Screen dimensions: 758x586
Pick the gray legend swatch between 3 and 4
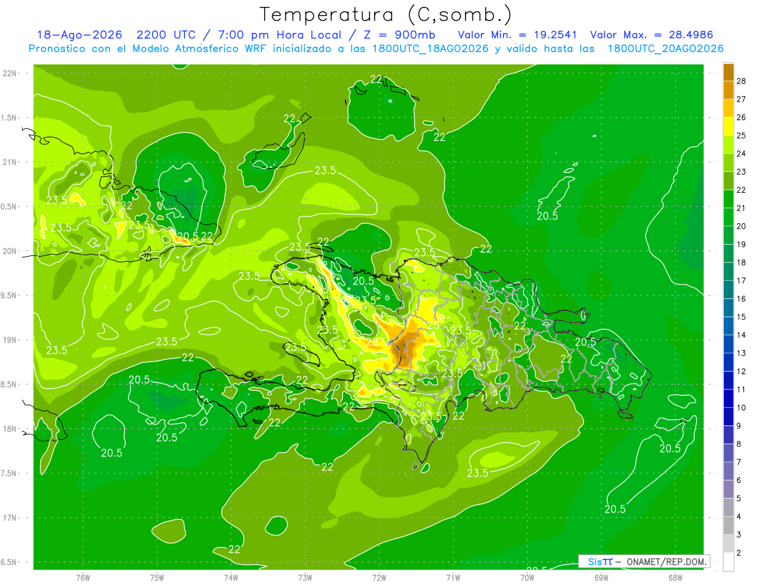[728, 525]
